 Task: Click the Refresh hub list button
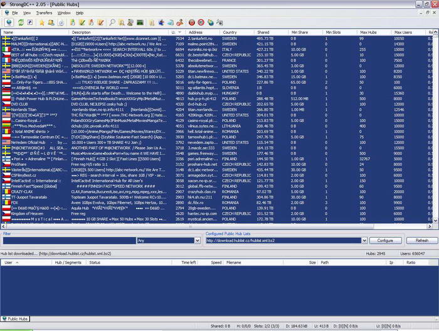(421, 240)
